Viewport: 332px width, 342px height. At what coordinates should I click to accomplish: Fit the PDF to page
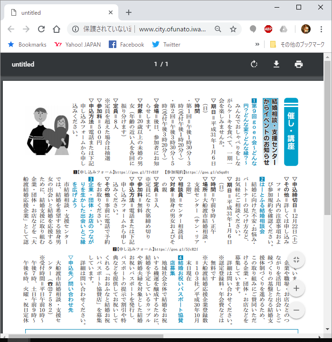coord(296,260)
